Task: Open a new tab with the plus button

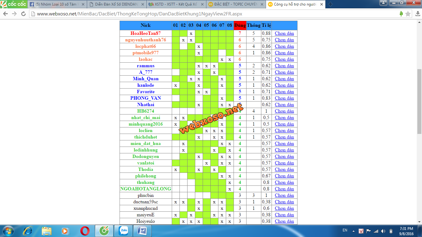Action: pos(330,4)
